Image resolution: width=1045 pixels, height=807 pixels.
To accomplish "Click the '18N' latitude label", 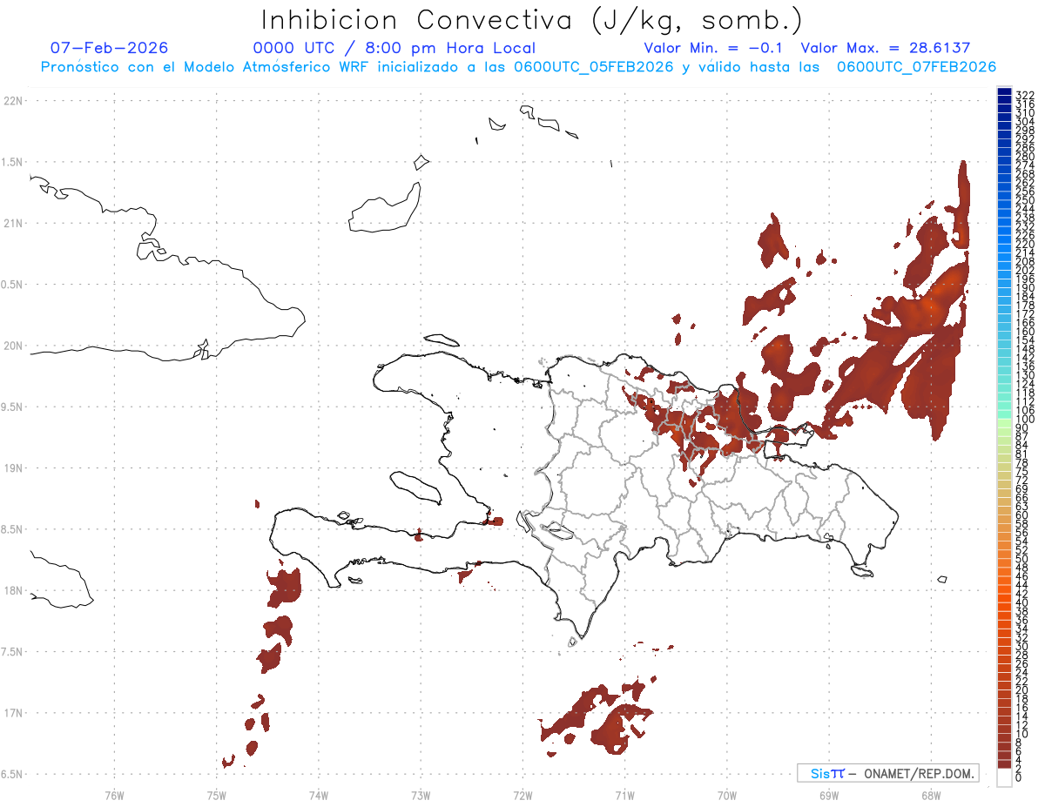I will [x=13, y=590].
